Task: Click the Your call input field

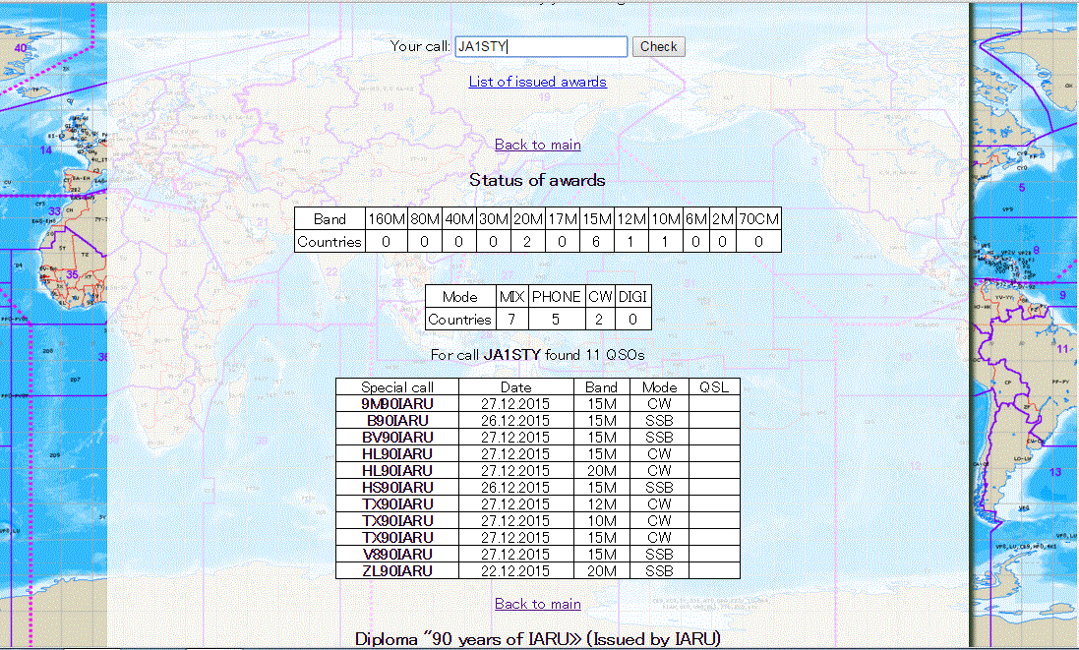Action: click(x=541, y=47)
